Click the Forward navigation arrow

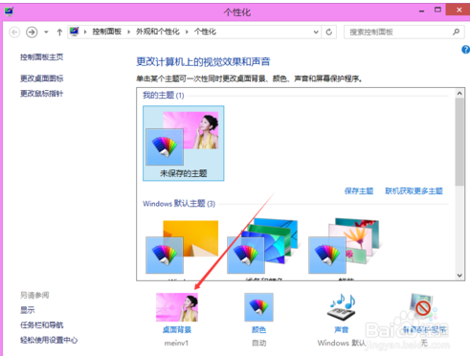[32, 32]
